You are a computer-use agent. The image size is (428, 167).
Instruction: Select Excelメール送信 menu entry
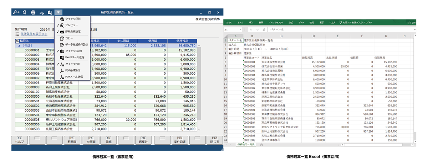(x=75, y=57)
